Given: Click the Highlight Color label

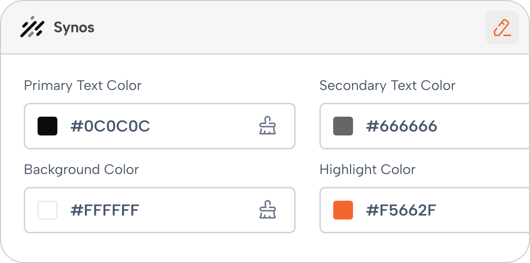Looking at the screenshot, I should coord(367,170).
